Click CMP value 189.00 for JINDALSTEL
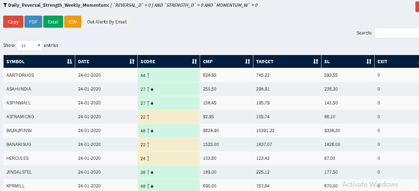The height and width of the screenshot is (191, 419). click(x=210, y=172)
